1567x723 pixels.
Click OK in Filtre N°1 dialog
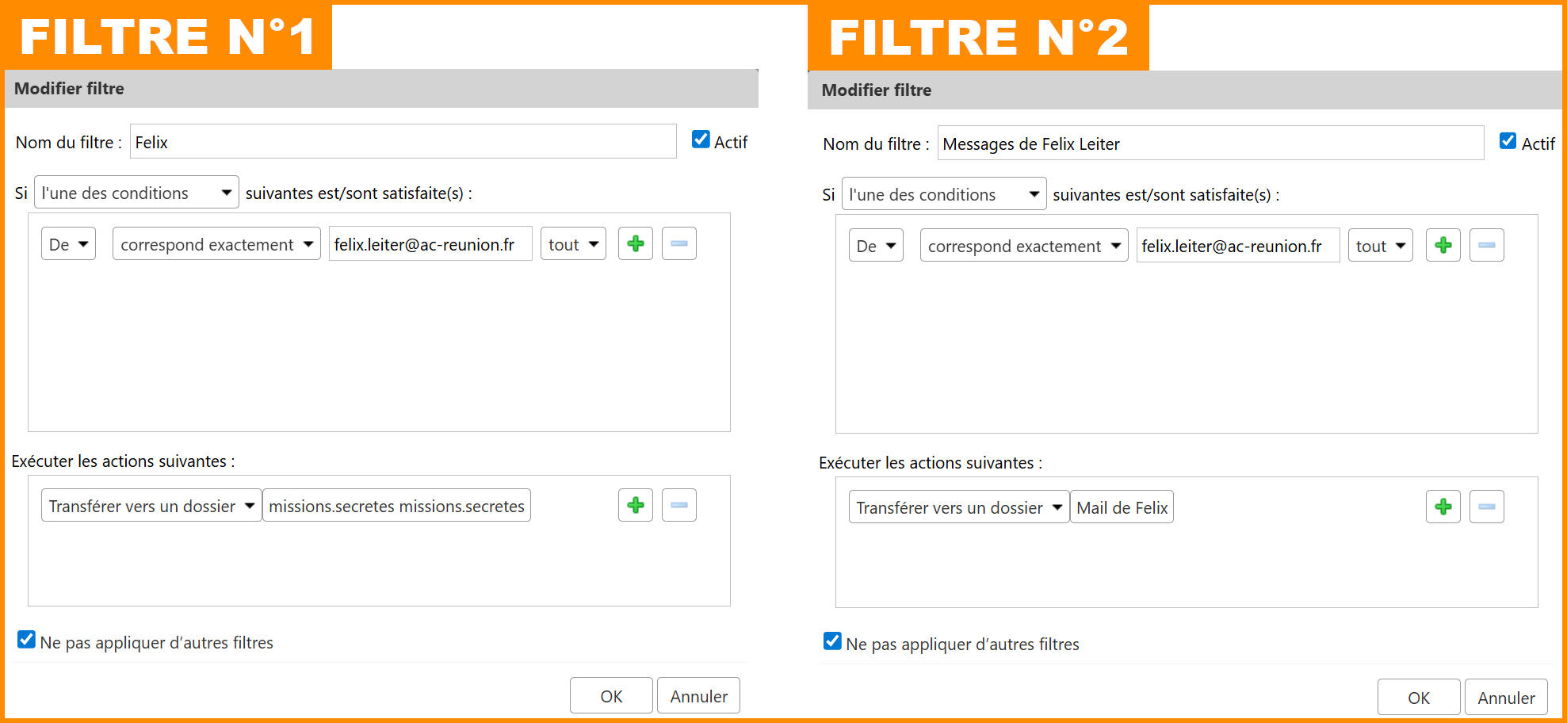(x=611, y=696)
